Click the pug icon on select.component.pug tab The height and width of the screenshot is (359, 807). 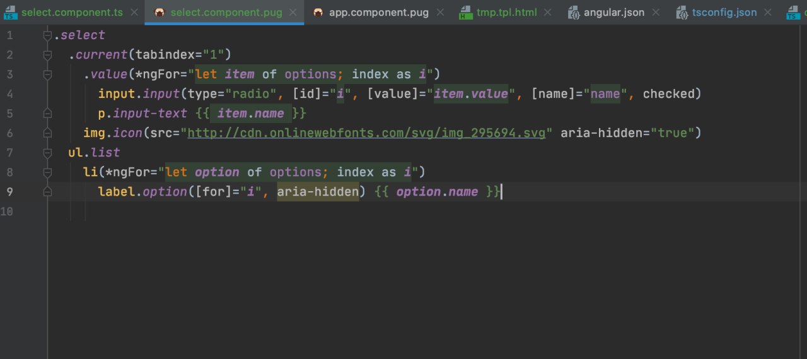tap(160, 12)
